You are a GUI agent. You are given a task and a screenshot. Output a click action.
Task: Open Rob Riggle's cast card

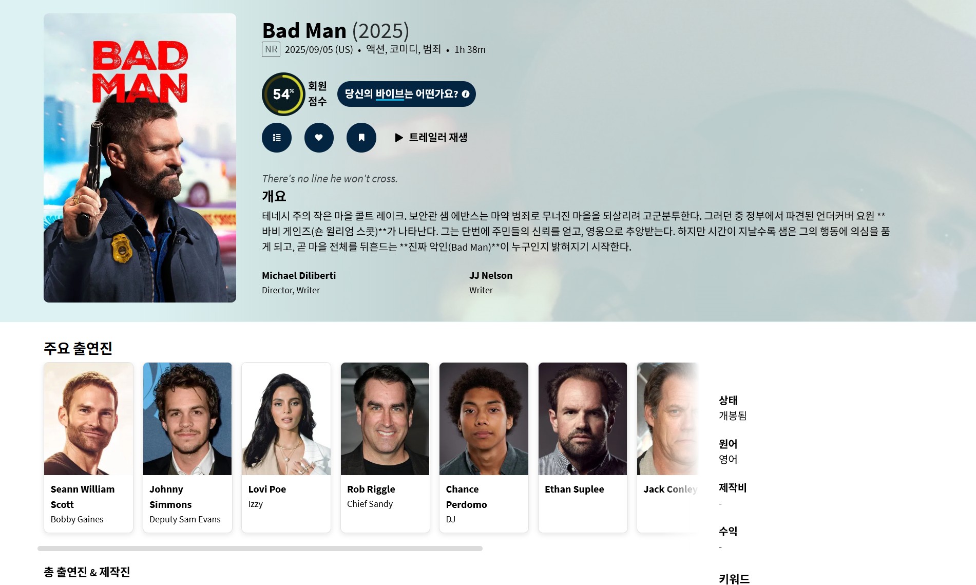(385, 447)
